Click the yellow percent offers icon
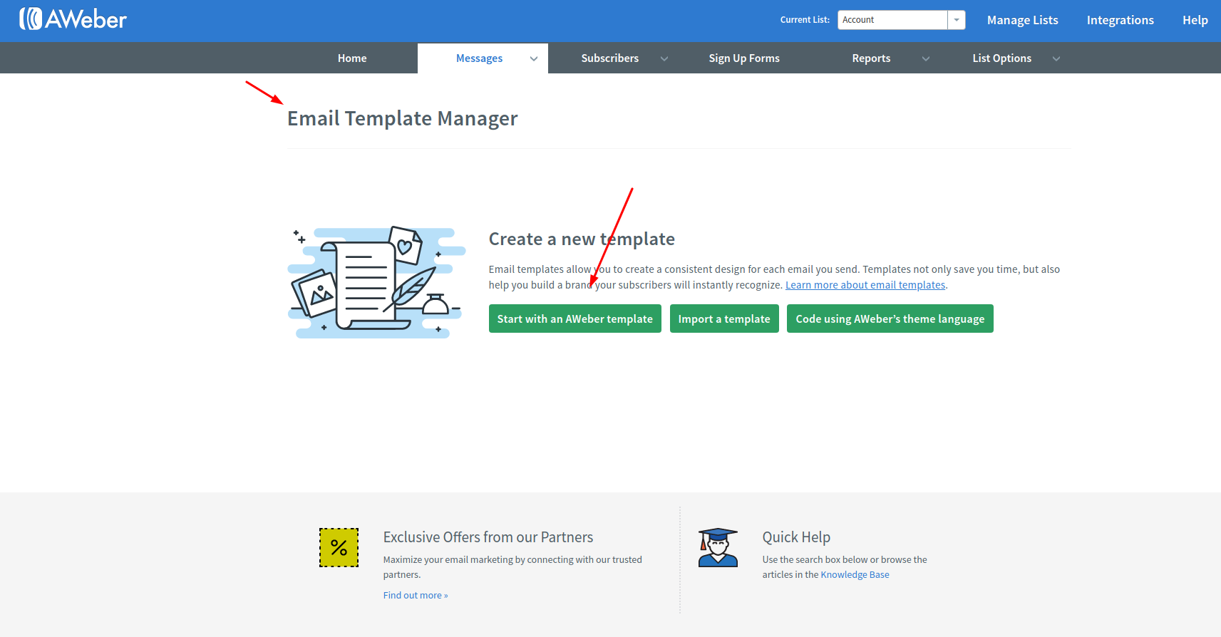The image size is (1221, 637). [339, 547]
